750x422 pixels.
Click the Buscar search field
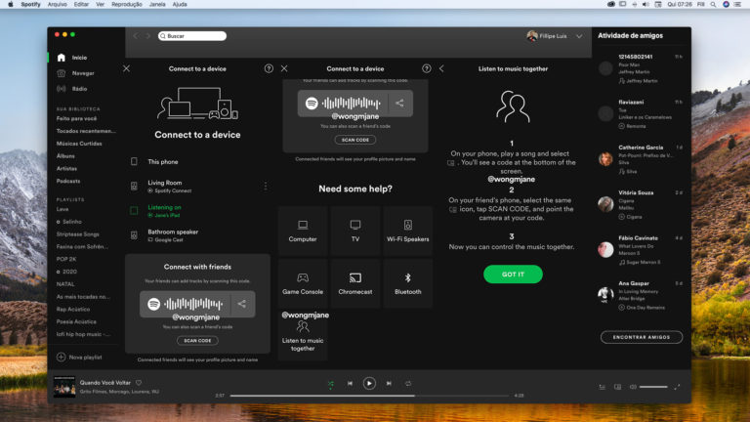192,36
